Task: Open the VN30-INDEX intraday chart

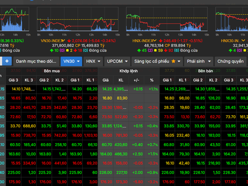Action: (x=78, y=19)
